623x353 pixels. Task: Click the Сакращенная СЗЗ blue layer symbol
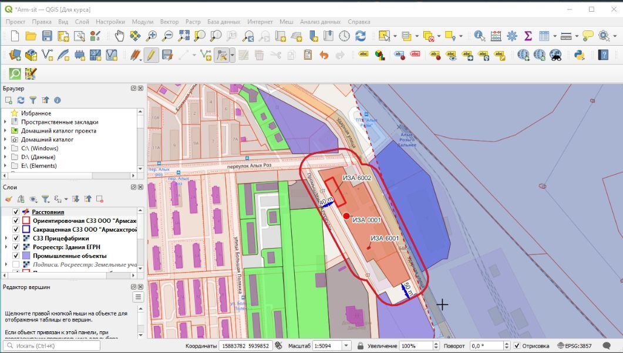(x=26, y=229)
